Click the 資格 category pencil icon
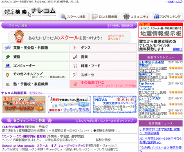Viewport: 184px width, 152px height. click(x=8, y=57)
